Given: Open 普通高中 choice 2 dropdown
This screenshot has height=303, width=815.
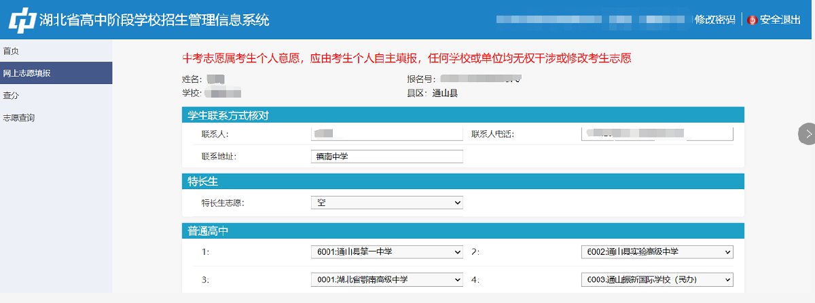Looking at the screenshot, I should coord(657,252).
